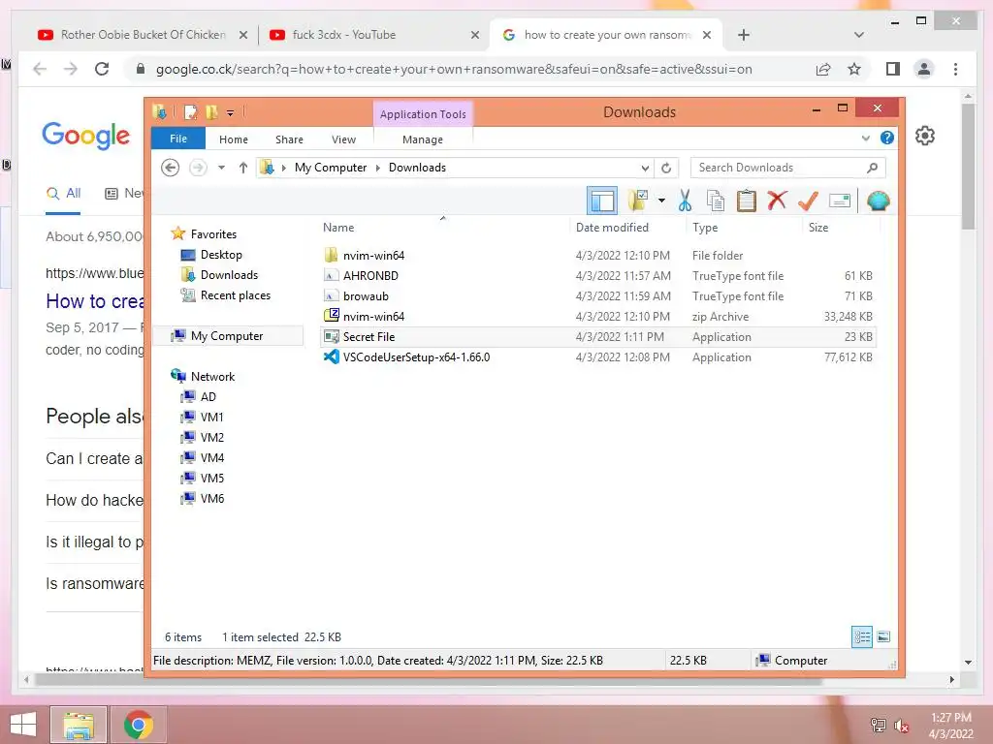This screenshot has height=744, width=993.
Task: Click the shell icon in Explorer toolbar
Action: [878, 201]
